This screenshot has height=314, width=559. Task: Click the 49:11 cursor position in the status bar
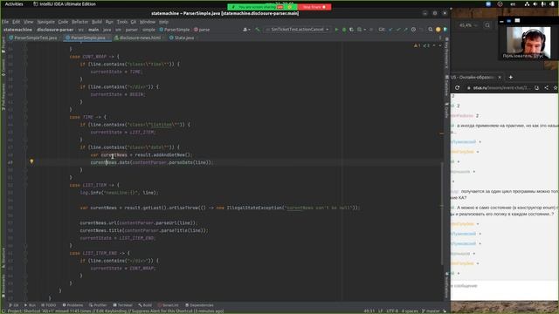click(369, 311)
